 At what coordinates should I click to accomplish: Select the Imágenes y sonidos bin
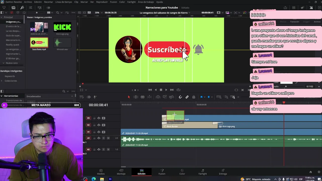coord(13,22)
